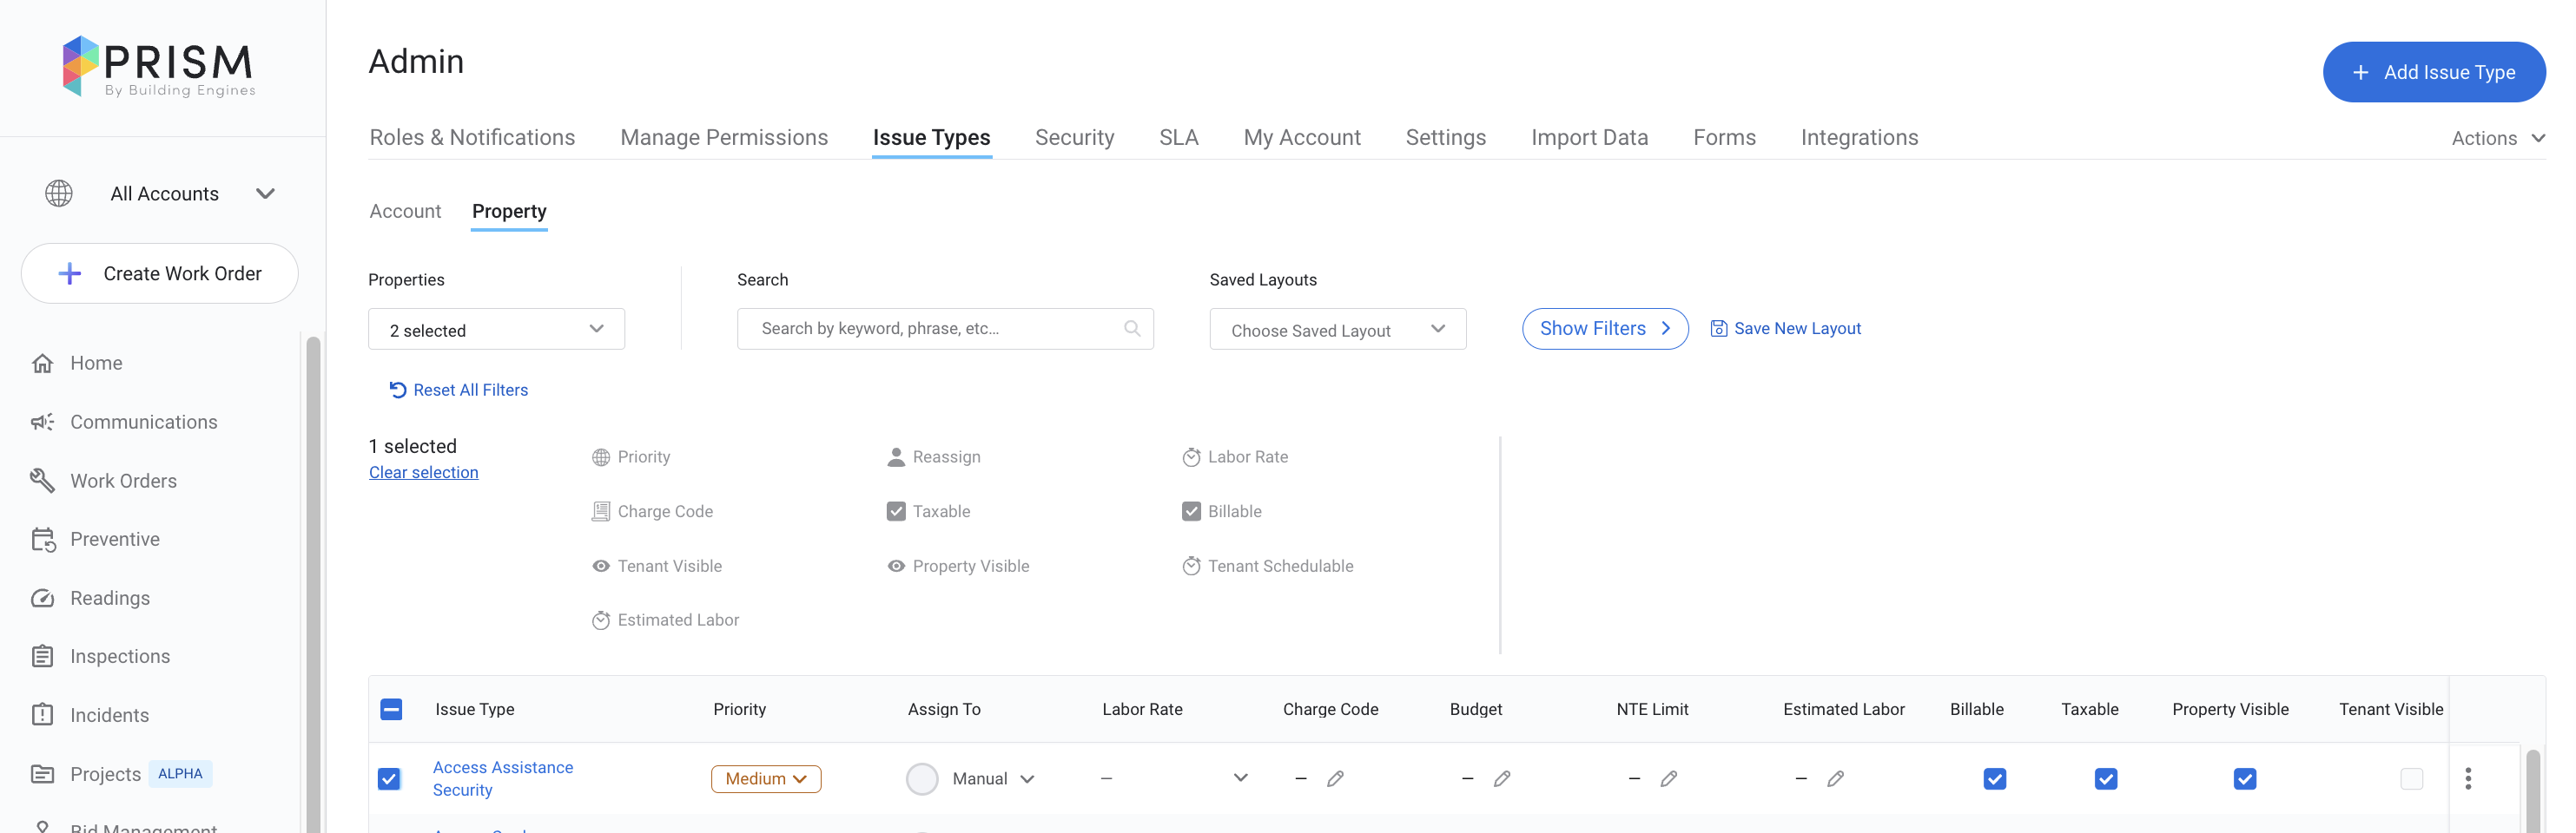Select the Estimated Labor bulk action

[665, 620]
